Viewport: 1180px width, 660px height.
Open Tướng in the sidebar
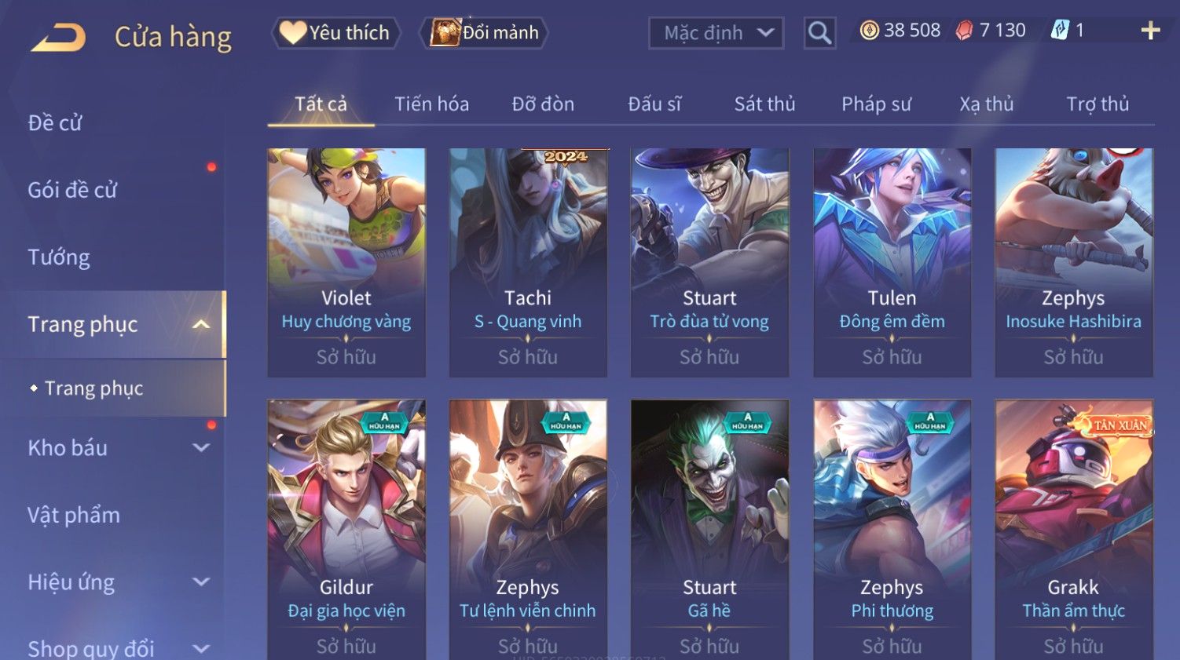click(x=59, y=257)
